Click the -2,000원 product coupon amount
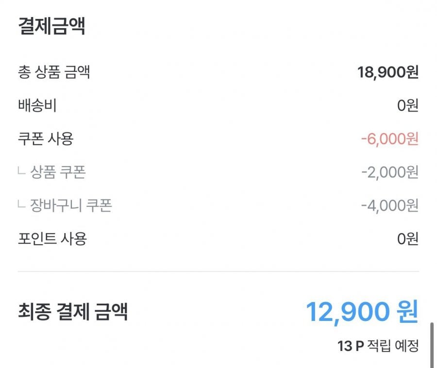 point(389,172)
